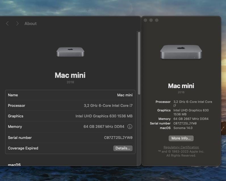Click the 'Graphics' row label in About pane
The width and height of the screenshot is (226, 181).
pyautogui.click(x=16, y=116)
